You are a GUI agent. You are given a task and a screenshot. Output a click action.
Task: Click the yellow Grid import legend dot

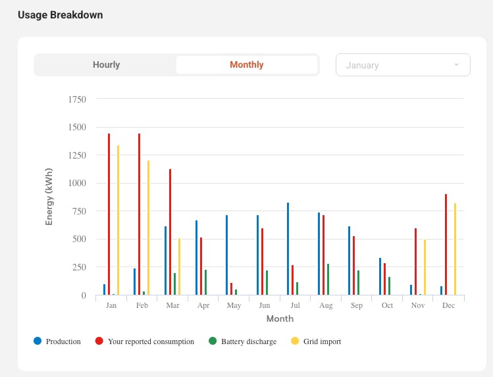tap(294, 341)
